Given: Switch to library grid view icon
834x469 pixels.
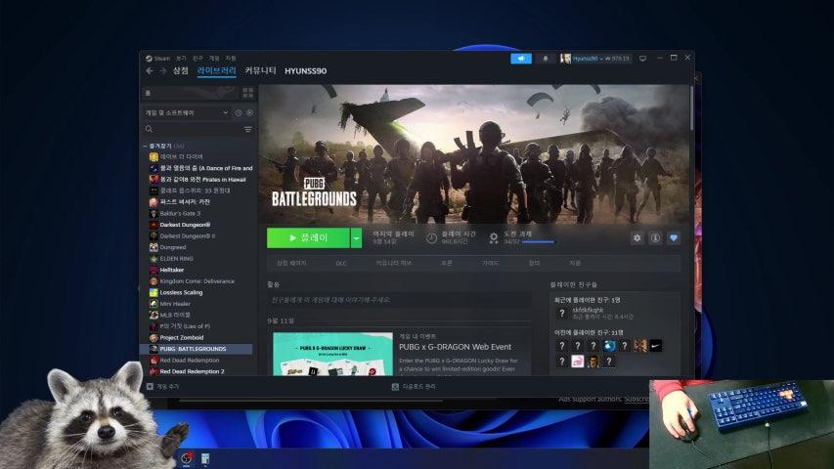Looking at the screenshot, I should pos(248,93).
